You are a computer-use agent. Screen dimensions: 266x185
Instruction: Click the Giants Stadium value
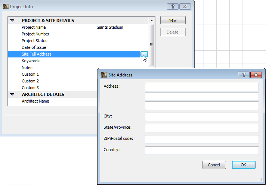(x=110, y=27)
